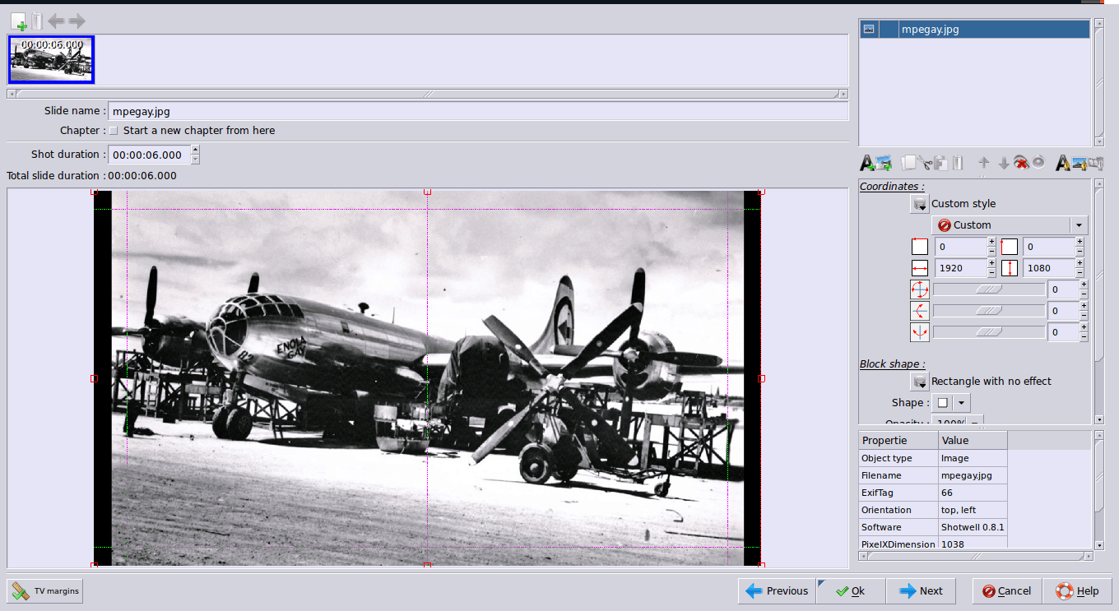Open Help
This screenshot has height=611, width=1119.
(x=1077, y=590)
